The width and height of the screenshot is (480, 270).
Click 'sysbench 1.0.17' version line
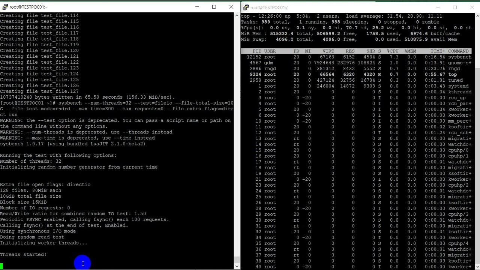pyautogui.click(x=73, y=144)
